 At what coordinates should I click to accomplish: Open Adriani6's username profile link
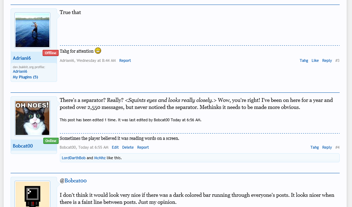pyautogui.click(x=22, y=58)
